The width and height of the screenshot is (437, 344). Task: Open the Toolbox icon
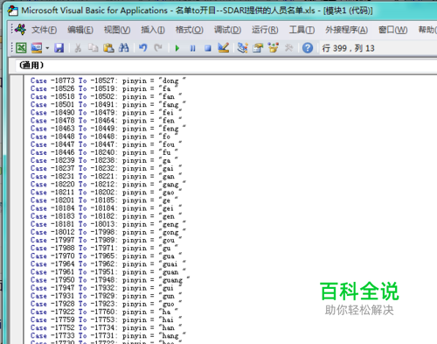(x=288, y=47)
